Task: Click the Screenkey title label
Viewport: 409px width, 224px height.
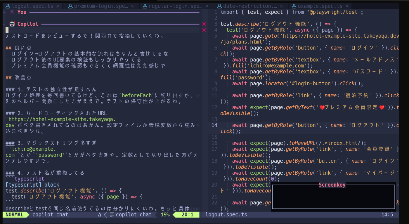Action: click(x=332, y=185)
